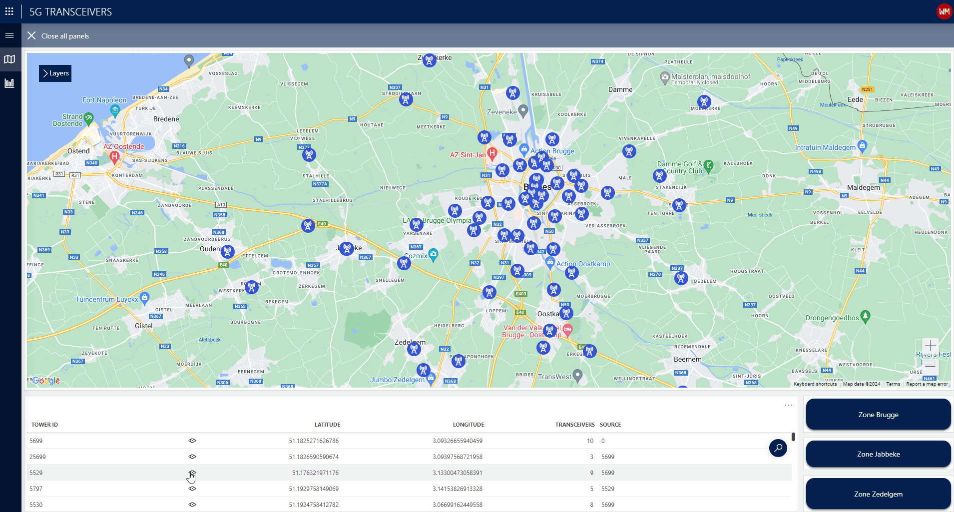This screenshot has height=512, width=954.
Task: Click the search magnifier button in table
Action: click(x=778, y=448)
